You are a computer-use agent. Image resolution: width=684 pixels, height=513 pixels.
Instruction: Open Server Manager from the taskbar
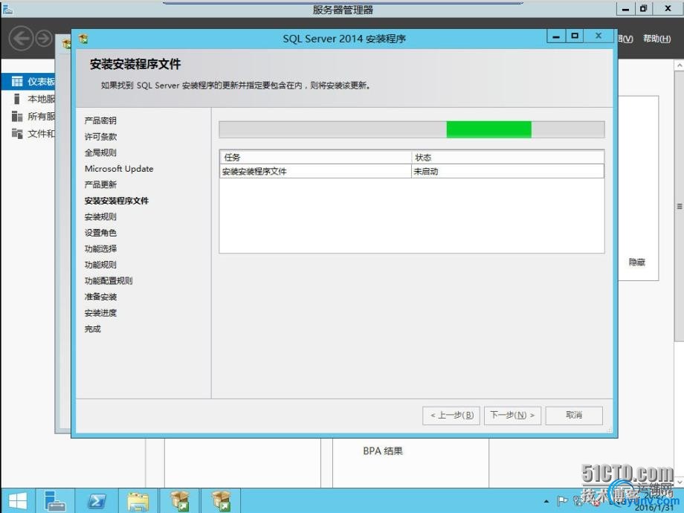click(55, 501)
